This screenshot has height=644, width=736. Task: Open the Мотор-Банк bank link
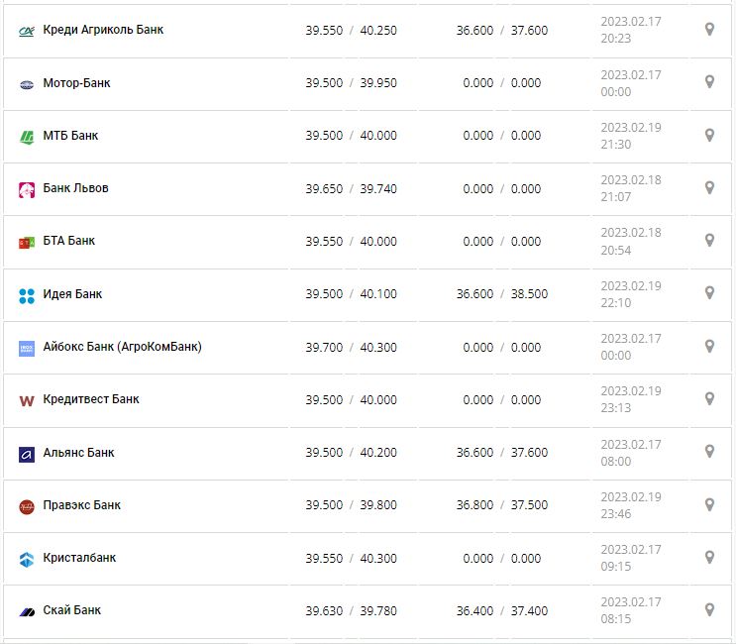coord(76,83)
